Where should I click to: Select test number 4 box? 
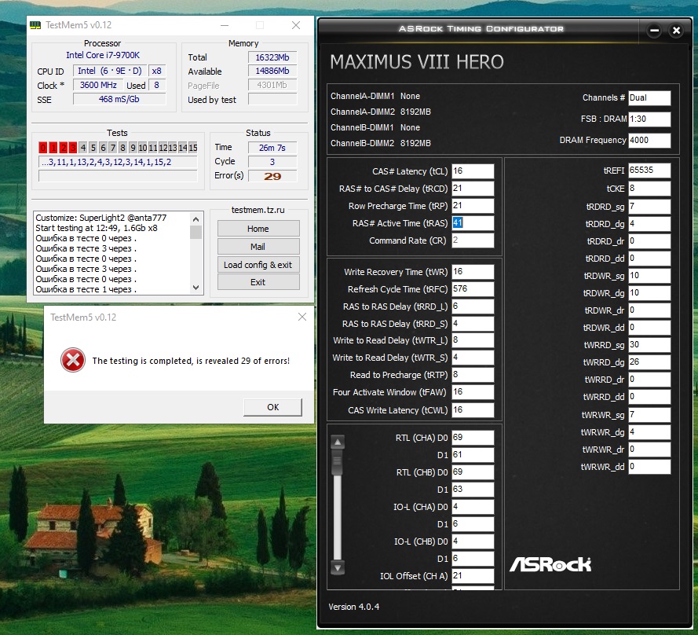coord(83,148)
